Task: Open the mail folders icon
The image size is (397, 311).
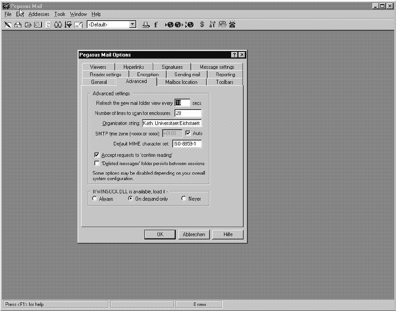Action: (28, 25)
